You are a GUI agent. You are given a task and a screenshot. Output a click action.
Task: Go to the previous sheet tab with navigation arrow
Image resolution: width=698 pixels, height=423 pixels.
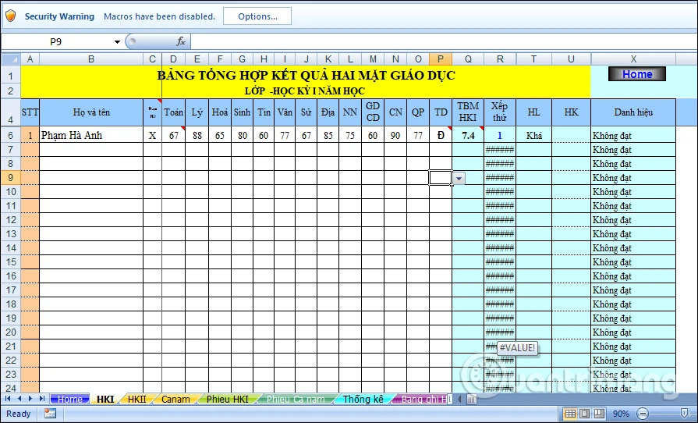tap(19, 399)
